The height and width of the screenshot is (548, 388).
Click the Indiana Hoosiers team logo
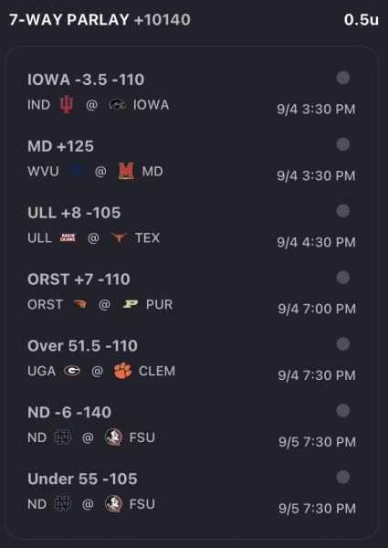[67, 105]
